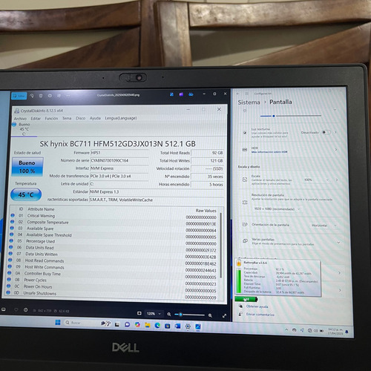Open the Horizontal orientation dropdown
The image size is (371, 371).
point(324,226)
